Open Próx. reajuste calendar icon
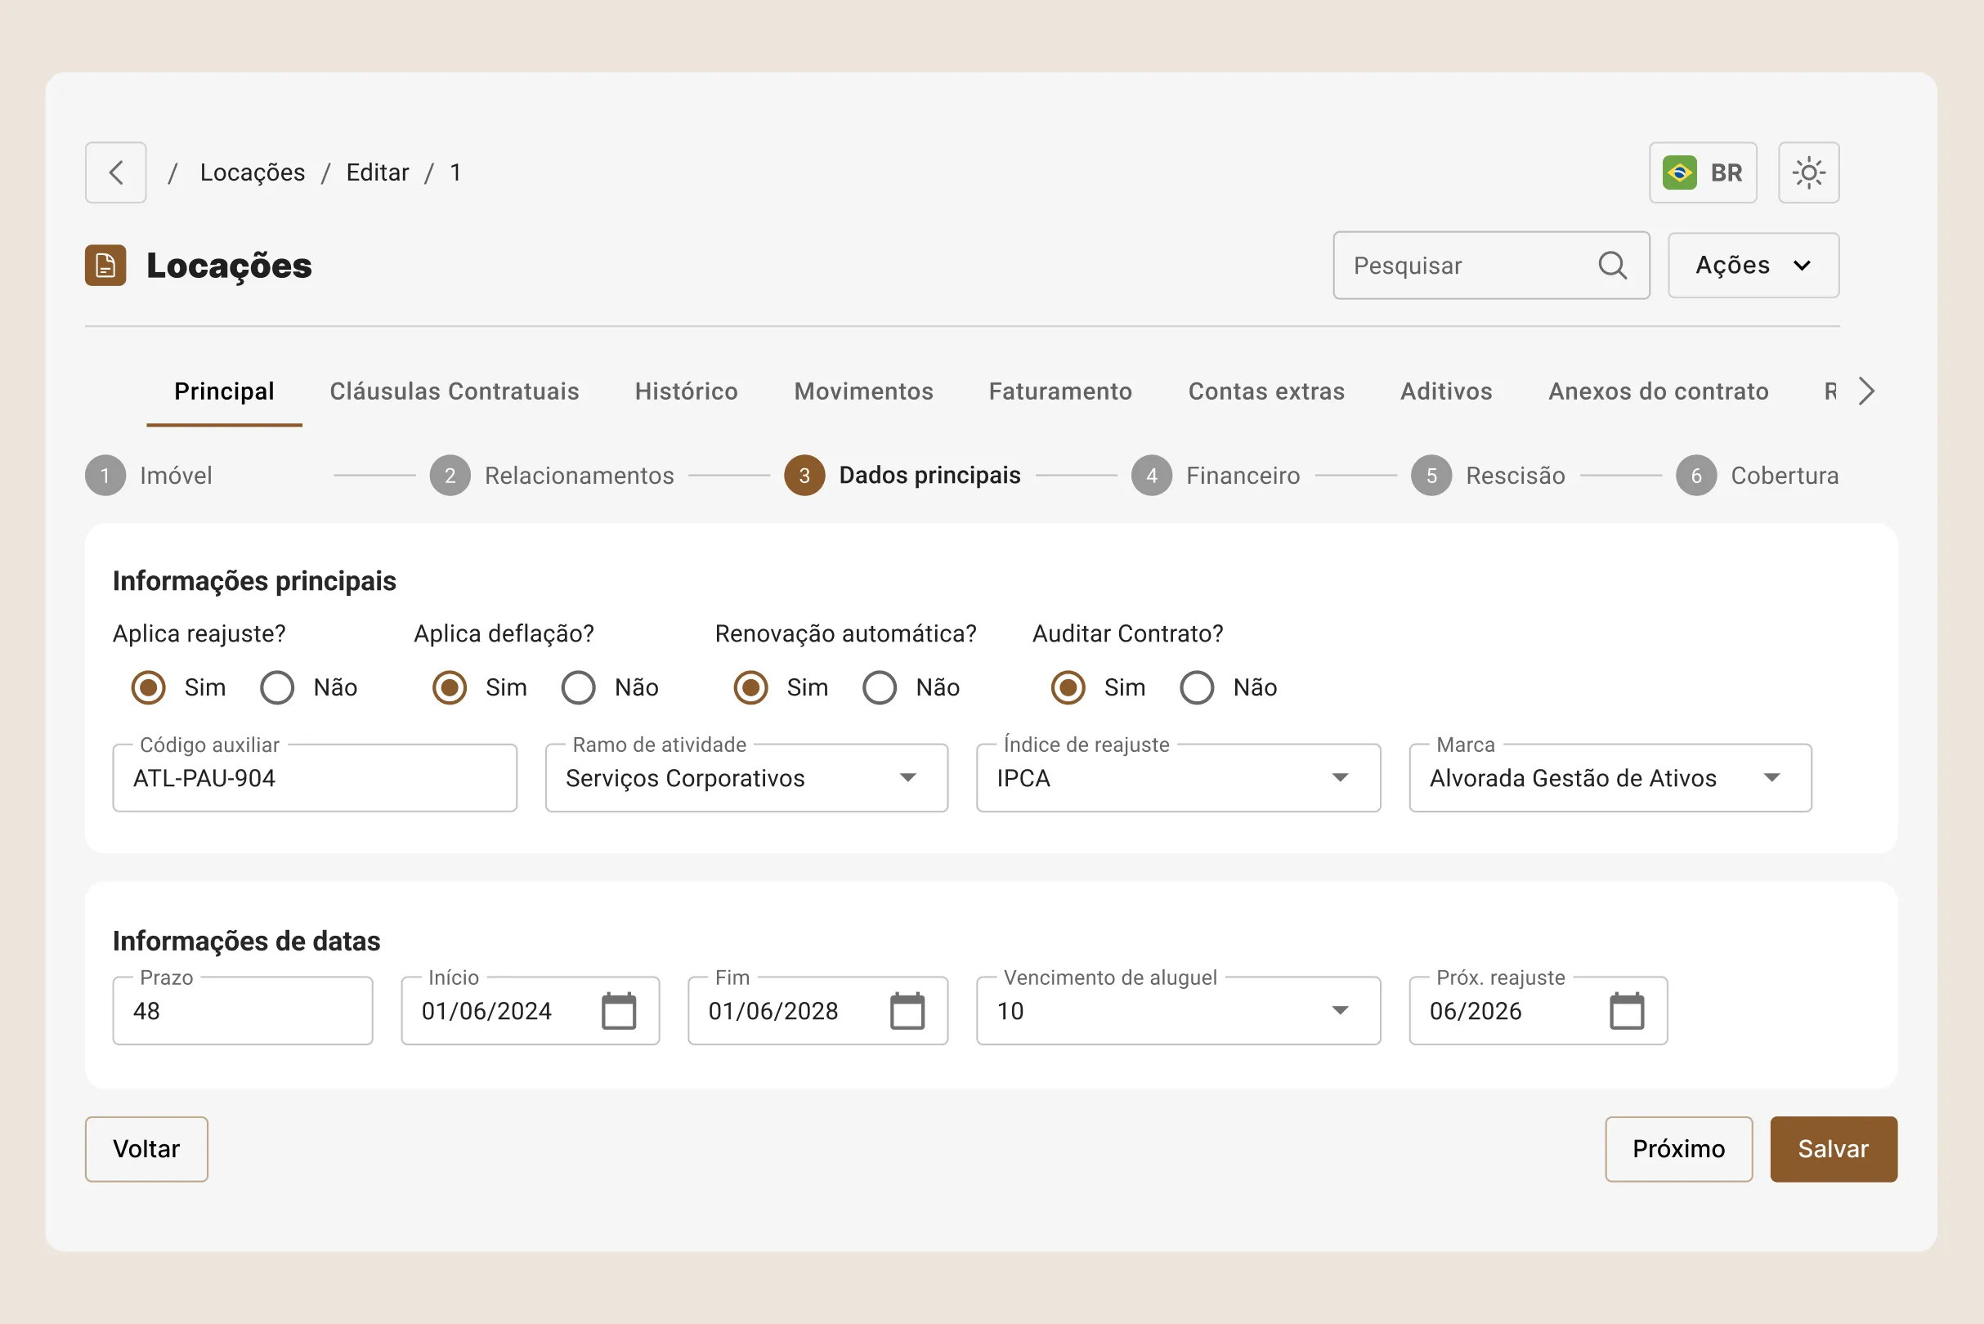Viewport: 1984px width, 1324px height. point(1626,1011)
